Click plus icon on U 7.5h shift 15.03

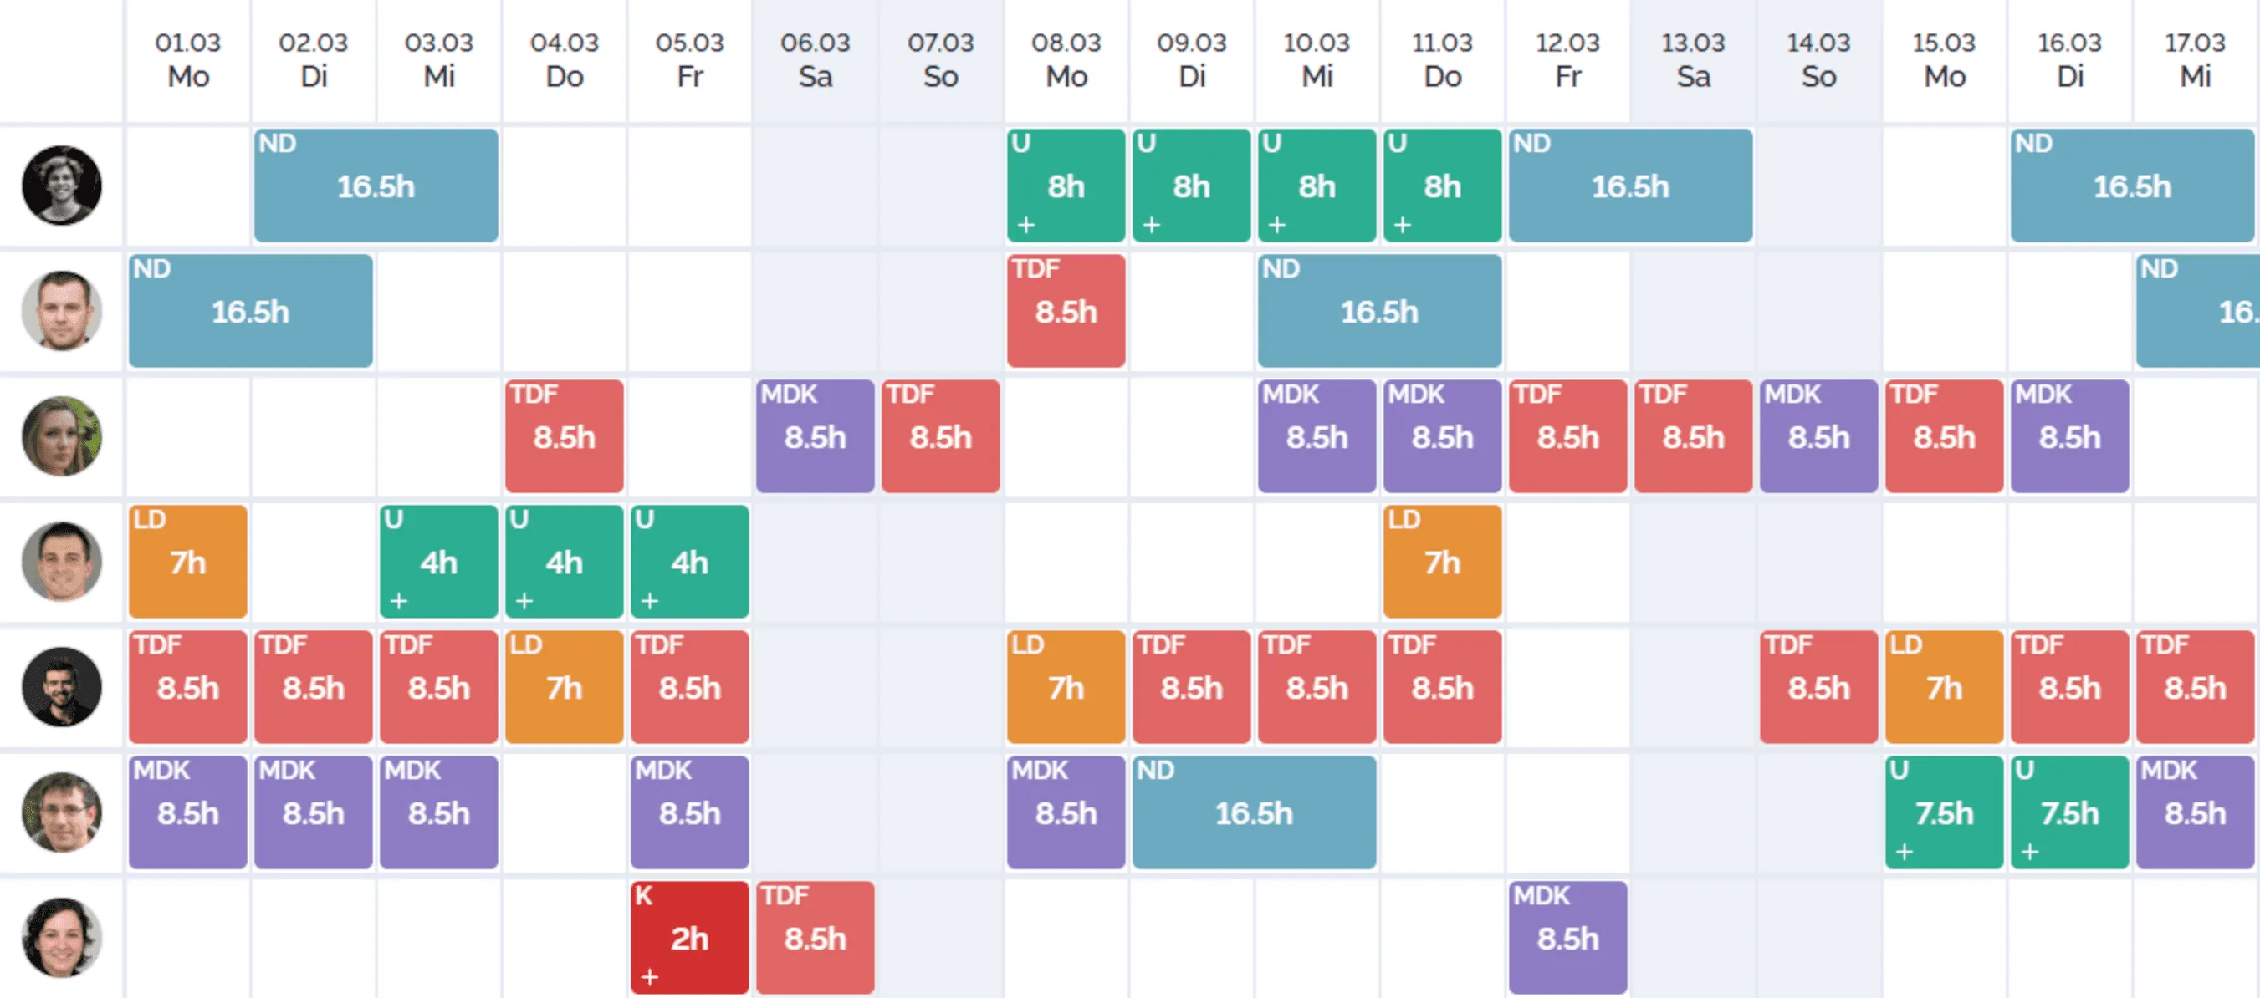coord(1904,852)
